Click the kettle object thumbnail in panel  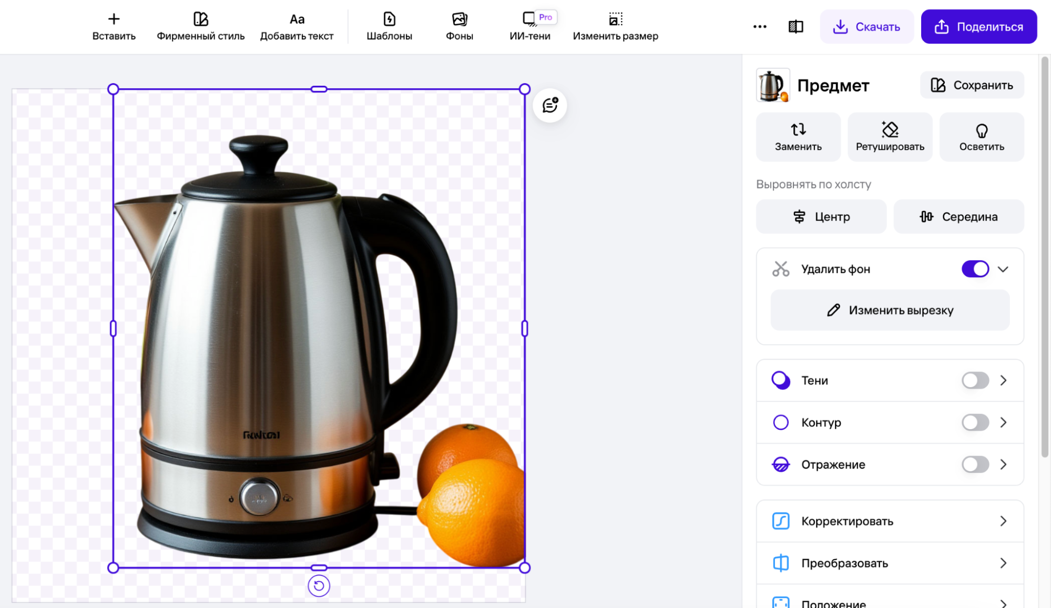(772, 85)
